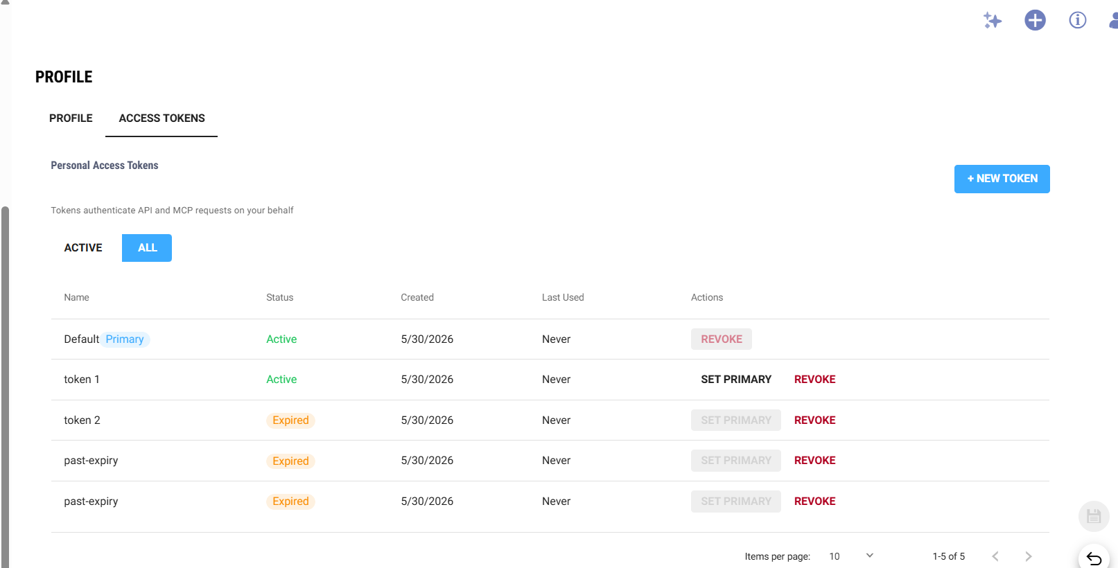Viewport: 1118px width, 568px height.
Task: Switch to the Profile tab
Action: click(x=71, y=118)
